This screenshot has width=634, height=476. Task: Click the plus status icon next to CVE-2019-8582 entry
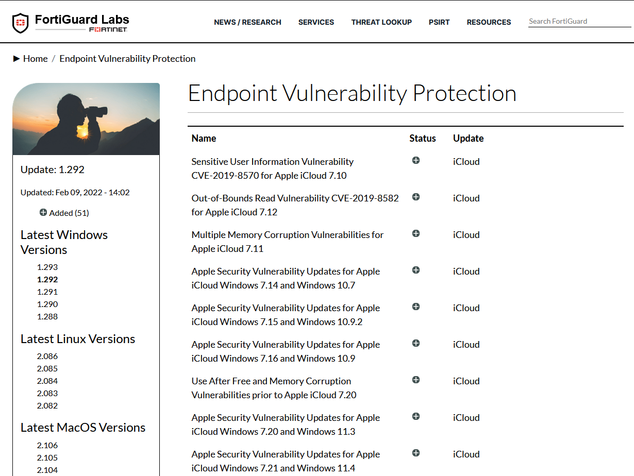[x=415, y=197]
